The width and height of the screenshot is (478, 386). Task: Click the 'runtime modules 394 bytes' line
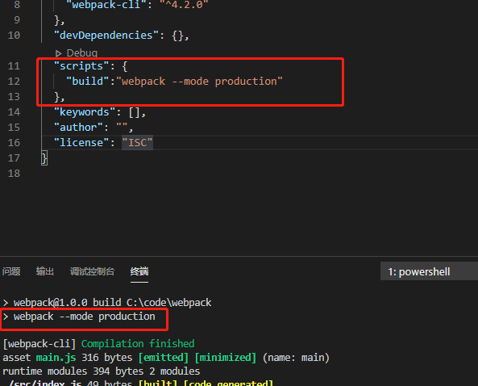[102, 371]
